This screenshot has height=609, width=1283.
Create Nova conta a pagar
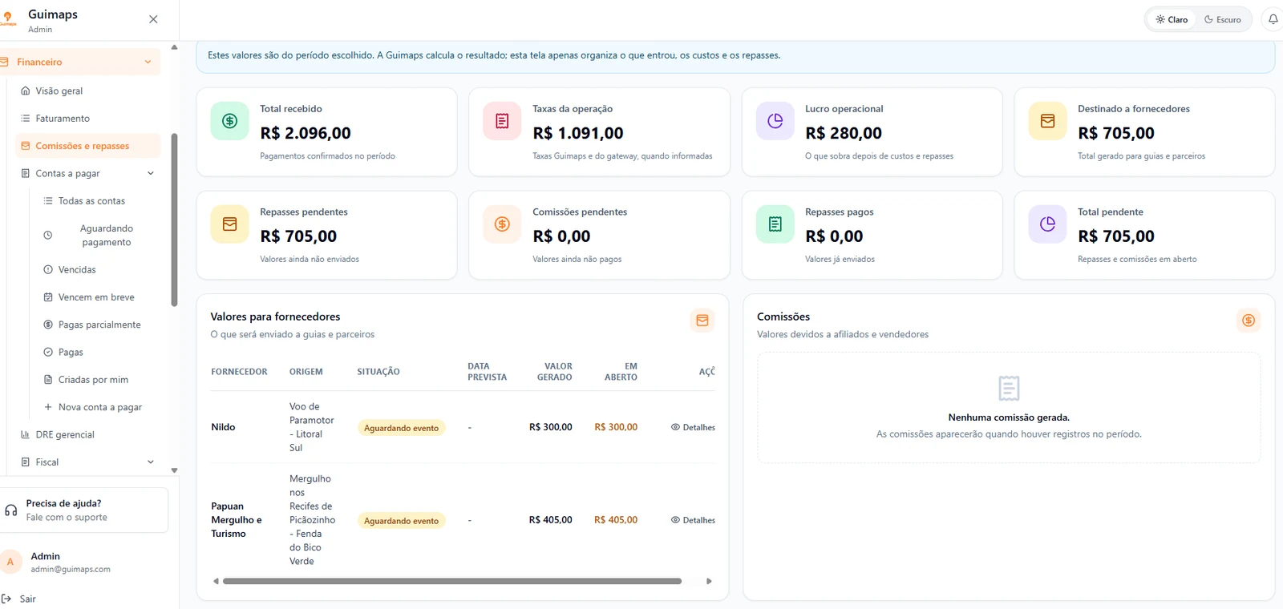click(99, 407)
